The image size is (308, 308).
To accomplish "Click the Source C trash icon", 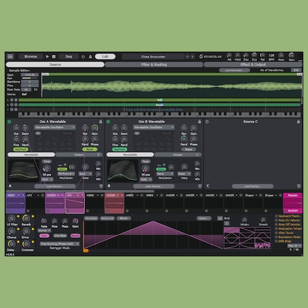I will click(x=299, y=186).
